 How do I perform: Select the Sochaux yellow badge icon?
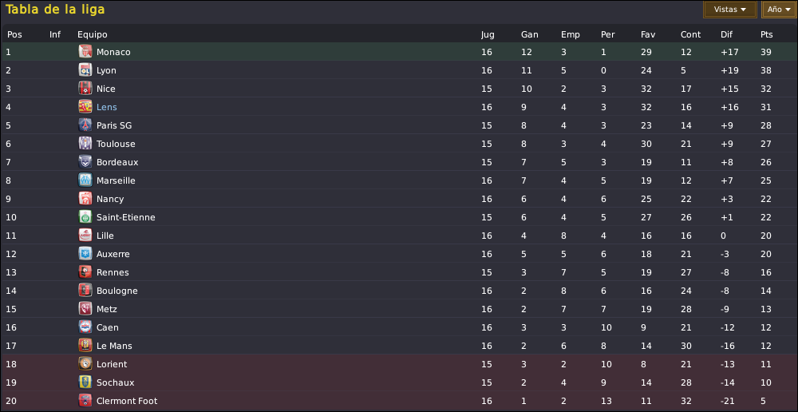[x=85, y=382]
